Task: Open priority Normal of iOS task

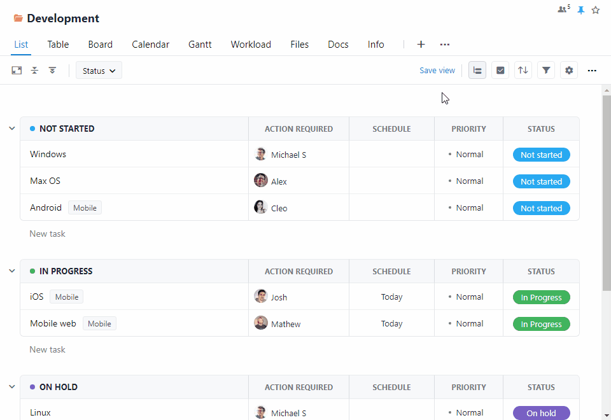Action: click(466, 297)
